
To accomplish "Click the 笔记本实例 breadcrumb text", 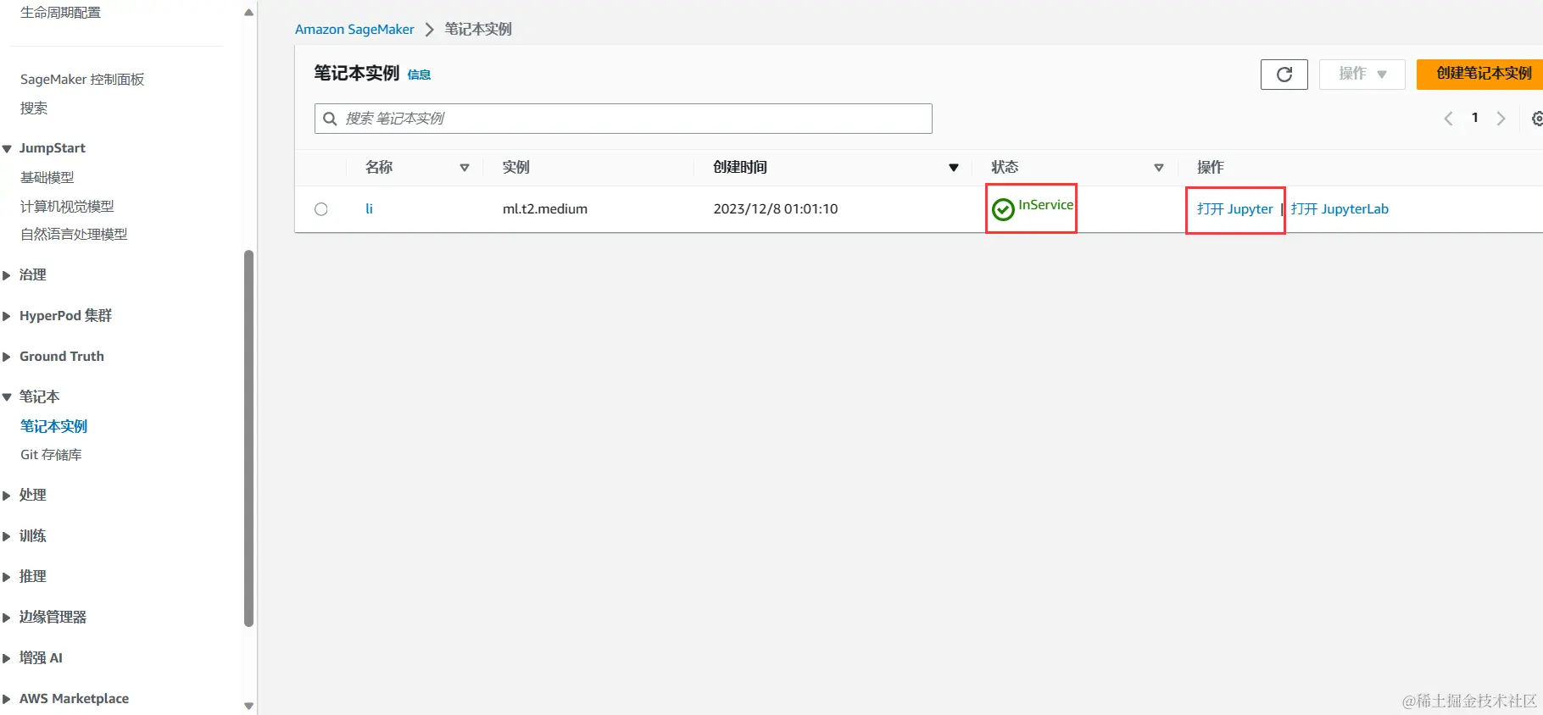I will (x=478, y=30).
